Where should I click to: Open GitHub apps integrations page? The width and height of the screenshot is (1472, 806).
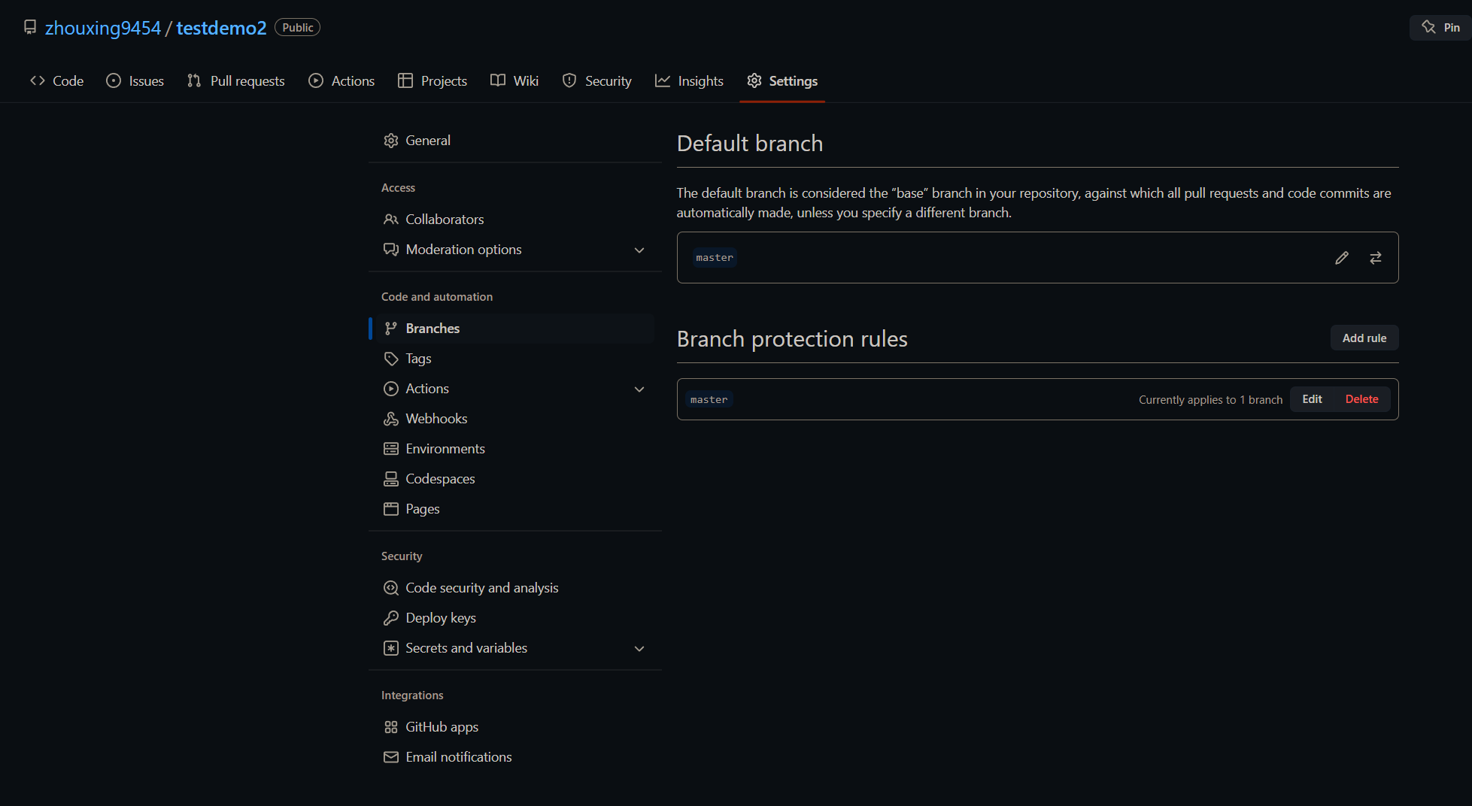coord(442,727)
